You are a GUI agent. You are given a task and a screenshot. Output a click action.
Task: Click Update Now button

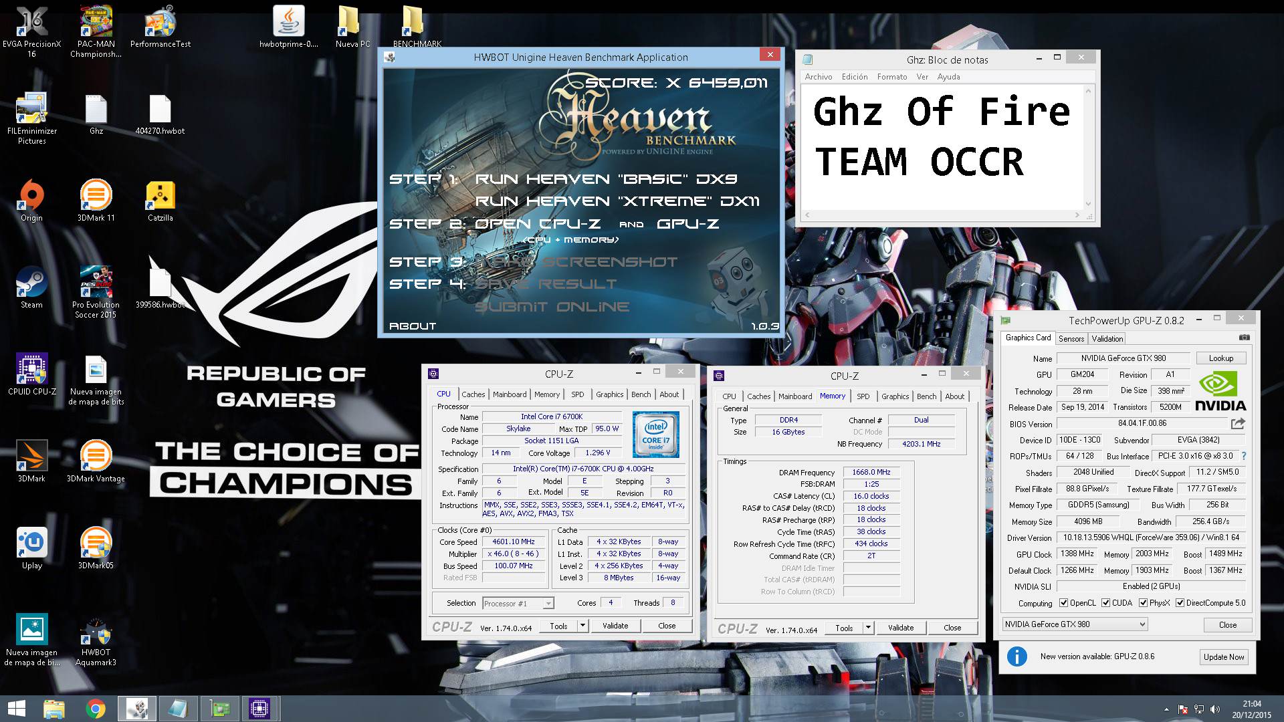click(x=1224, y=657)
